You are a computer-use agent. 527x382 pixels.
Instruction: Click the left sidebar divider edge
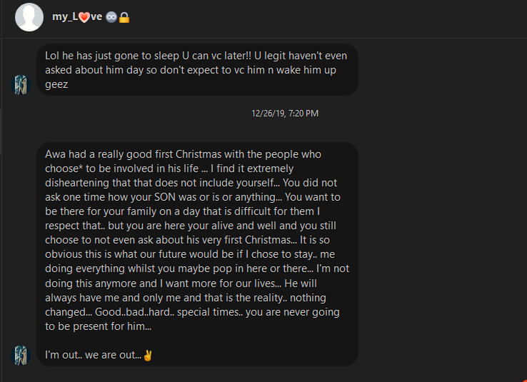click(1, 191)
